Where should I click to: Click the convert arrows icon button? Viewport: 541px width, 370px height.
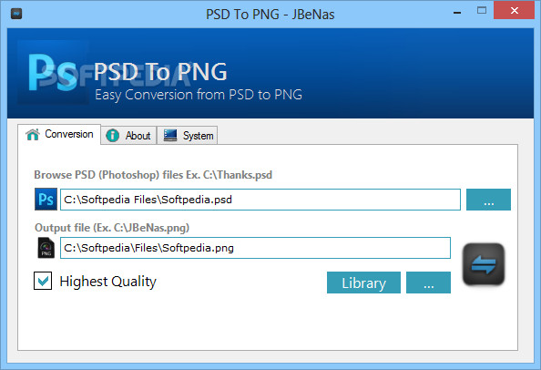click(x=484, y=264)
